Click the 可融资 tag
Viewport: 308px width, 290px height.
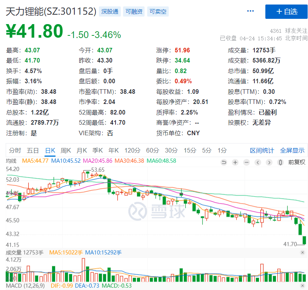[134, 12]
